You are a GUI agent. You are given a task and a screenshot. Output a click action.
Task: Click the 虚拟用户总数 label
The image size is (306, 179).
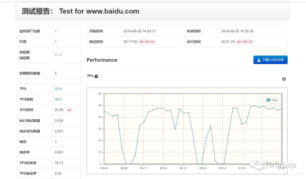click(x=30, y=31)
